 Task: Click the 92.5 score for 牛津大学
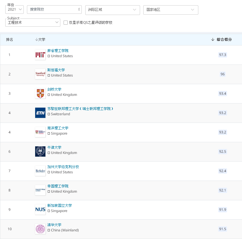[223, 152]
